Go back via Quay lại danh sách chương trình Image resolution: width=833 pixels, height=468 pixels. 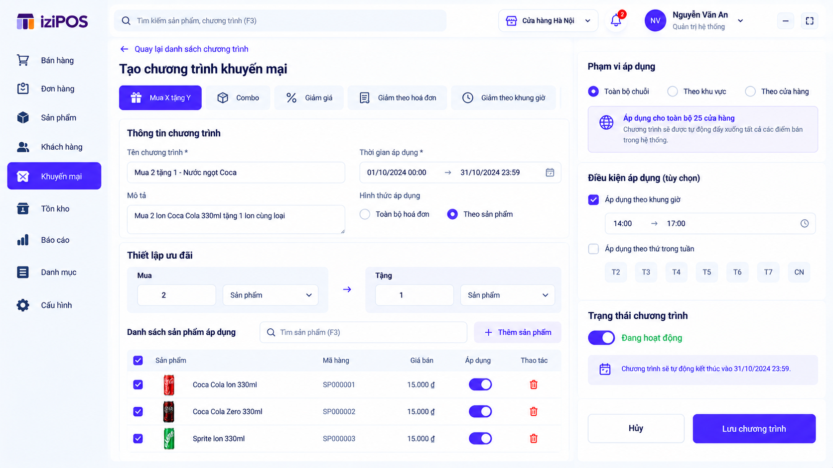point(184,49)
